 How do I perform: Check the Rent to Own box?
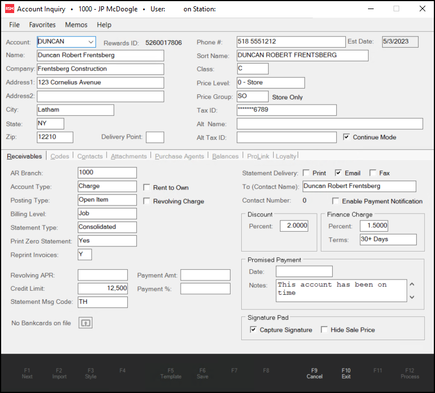[x=147, y=187]
